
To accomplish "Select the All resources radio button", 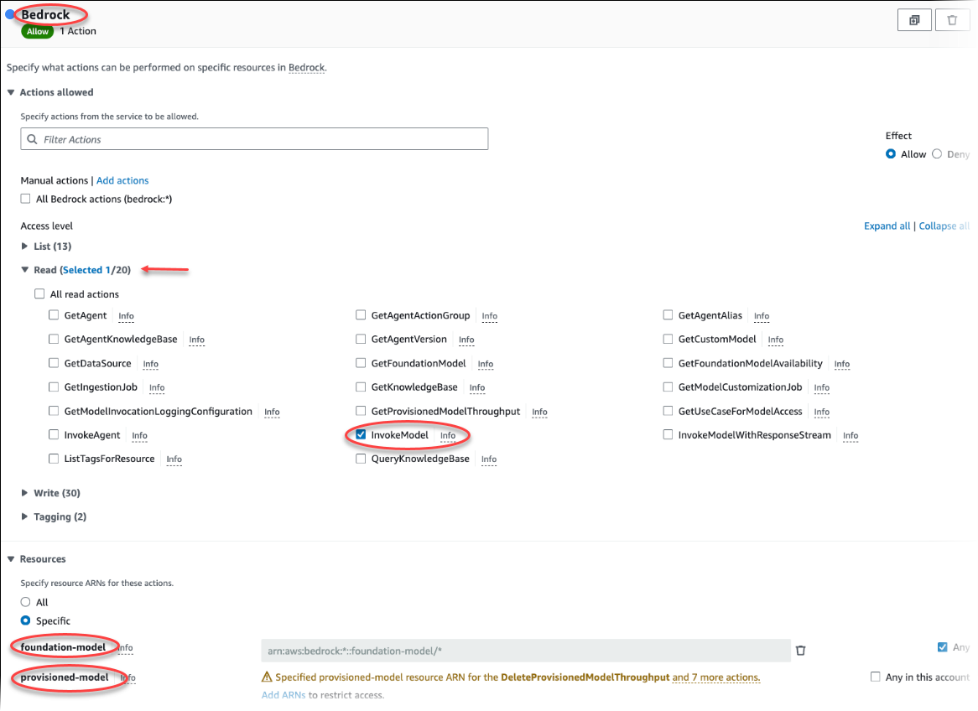I will [24, 601].
